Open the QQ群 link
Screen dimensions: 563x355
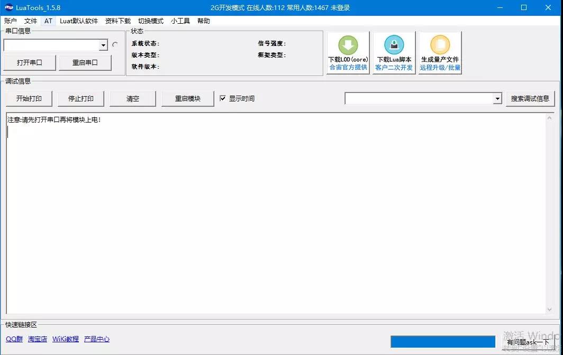click(14, 339)
